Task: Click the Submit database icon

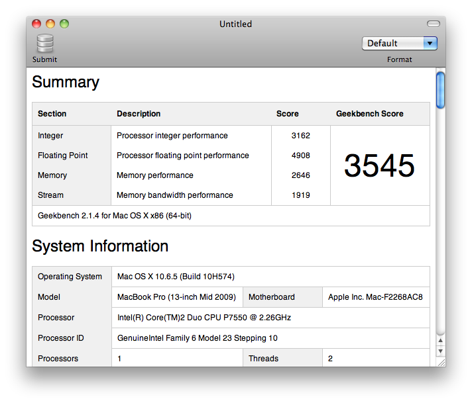Action: coord(45,43)
